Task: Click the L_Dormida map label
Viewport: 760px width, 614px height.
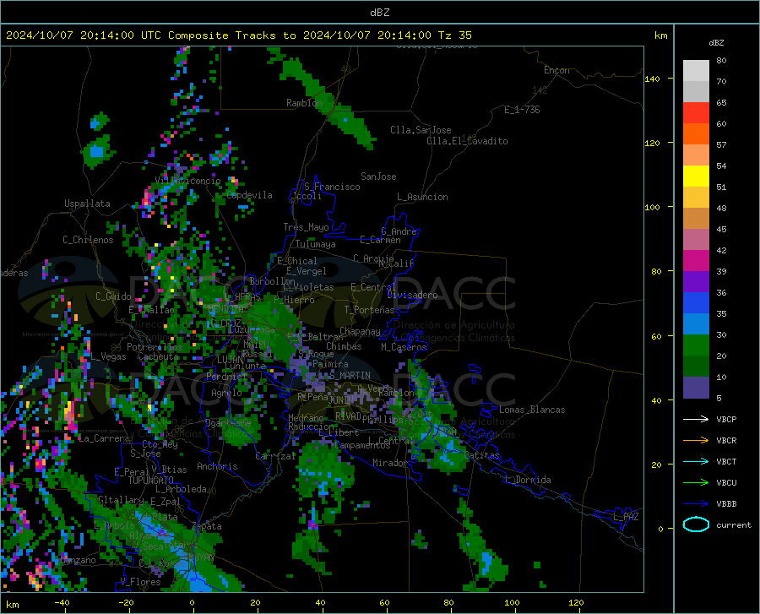Action: point(528,481)
